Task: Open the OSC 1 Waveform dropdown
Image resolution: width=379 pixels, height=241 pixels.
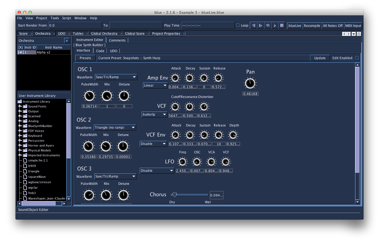Action: [x=116, y=77]
